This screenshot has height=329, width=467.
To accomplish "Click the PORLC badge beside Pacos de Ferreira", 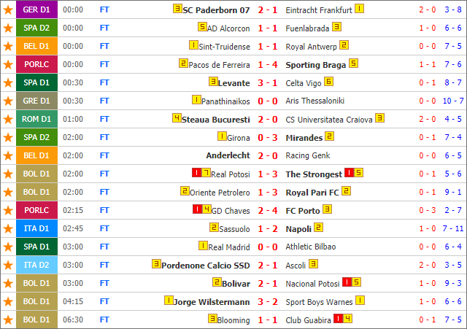I will 36,64.
